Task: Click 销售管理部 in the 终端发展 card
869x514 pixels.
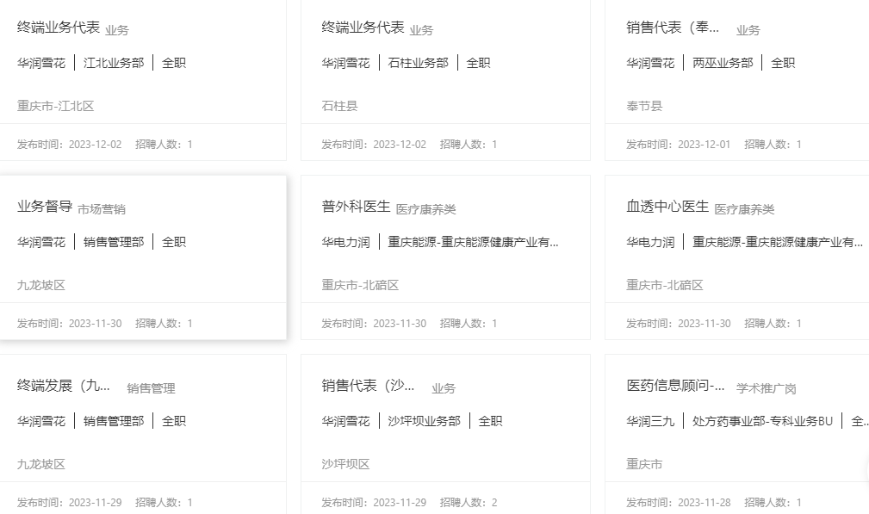Action: (114, 422)
